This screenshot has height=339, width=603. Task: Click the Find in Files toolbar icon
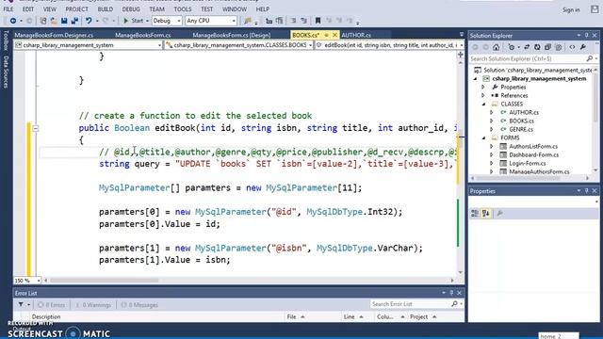coord(248,21)
